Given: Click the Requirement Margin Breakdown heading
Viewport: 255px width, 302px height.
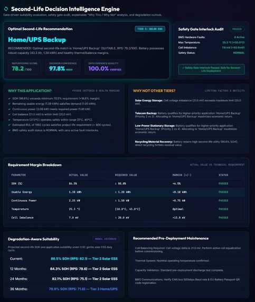Looking at the screenshot, I should click(35, 165).
